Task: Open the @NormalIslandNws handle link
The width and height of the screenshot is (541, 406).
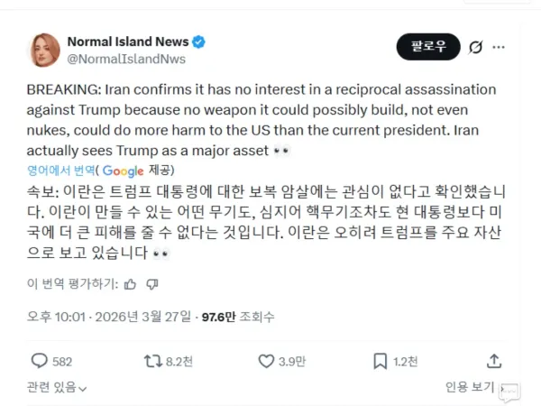Action: click(126, 59)
